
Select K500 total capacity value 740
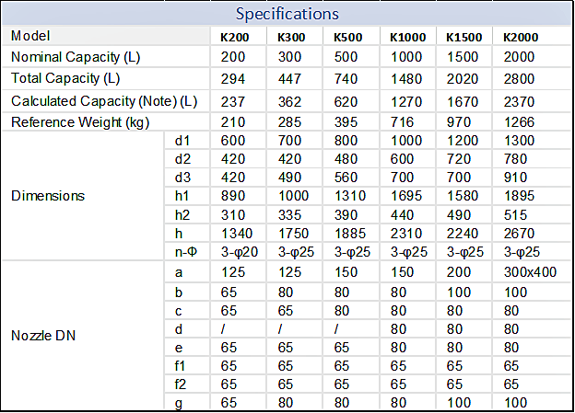click(346, 79)
